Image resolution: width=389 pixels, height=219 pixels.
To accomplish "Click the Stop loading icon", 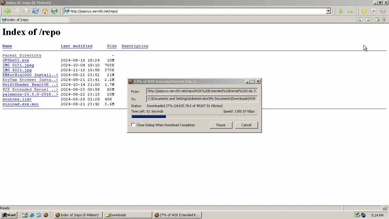I will (x=26, y=11).
